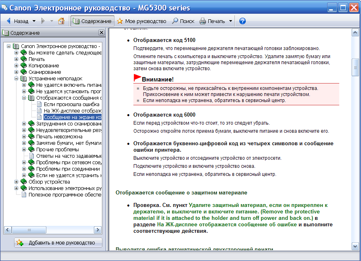Screen dimensions: 361x261
Task: Click page icon beside Если произошла ошибка
Action: (x=39, y=104)
